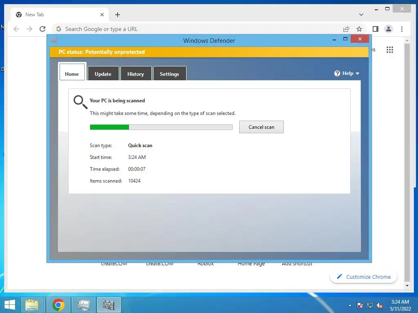Click the Action Center flag tray icon
The width and height of the screenshot is (418, 313).
click(360, 305)
